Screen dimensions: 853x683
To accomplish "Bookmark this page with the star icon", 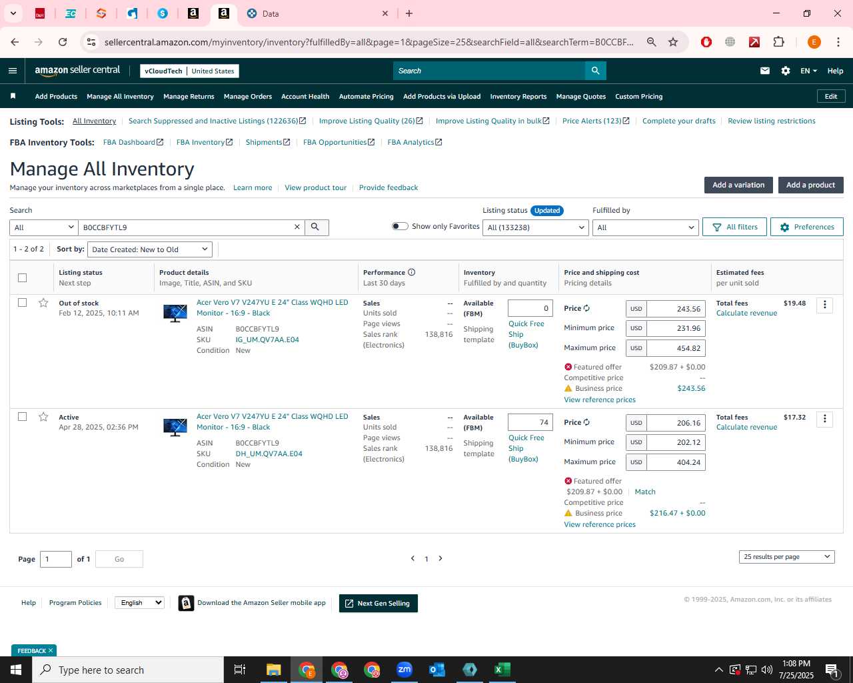I will point(673,42).
